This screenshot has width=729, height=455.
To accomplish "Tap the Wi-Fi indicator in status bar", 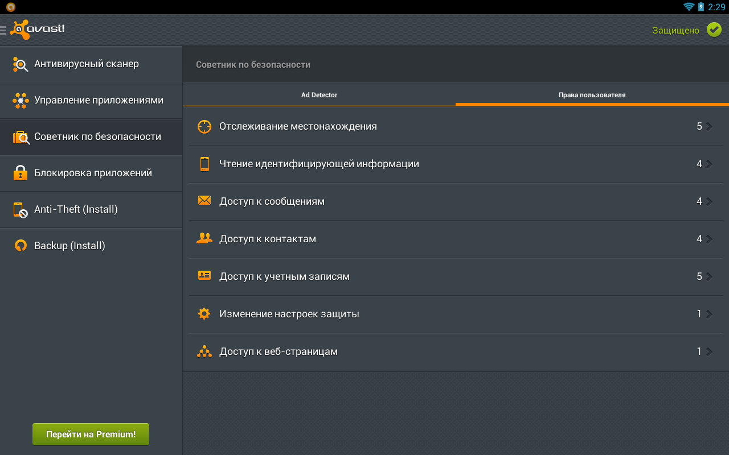I will coord(689,7).
